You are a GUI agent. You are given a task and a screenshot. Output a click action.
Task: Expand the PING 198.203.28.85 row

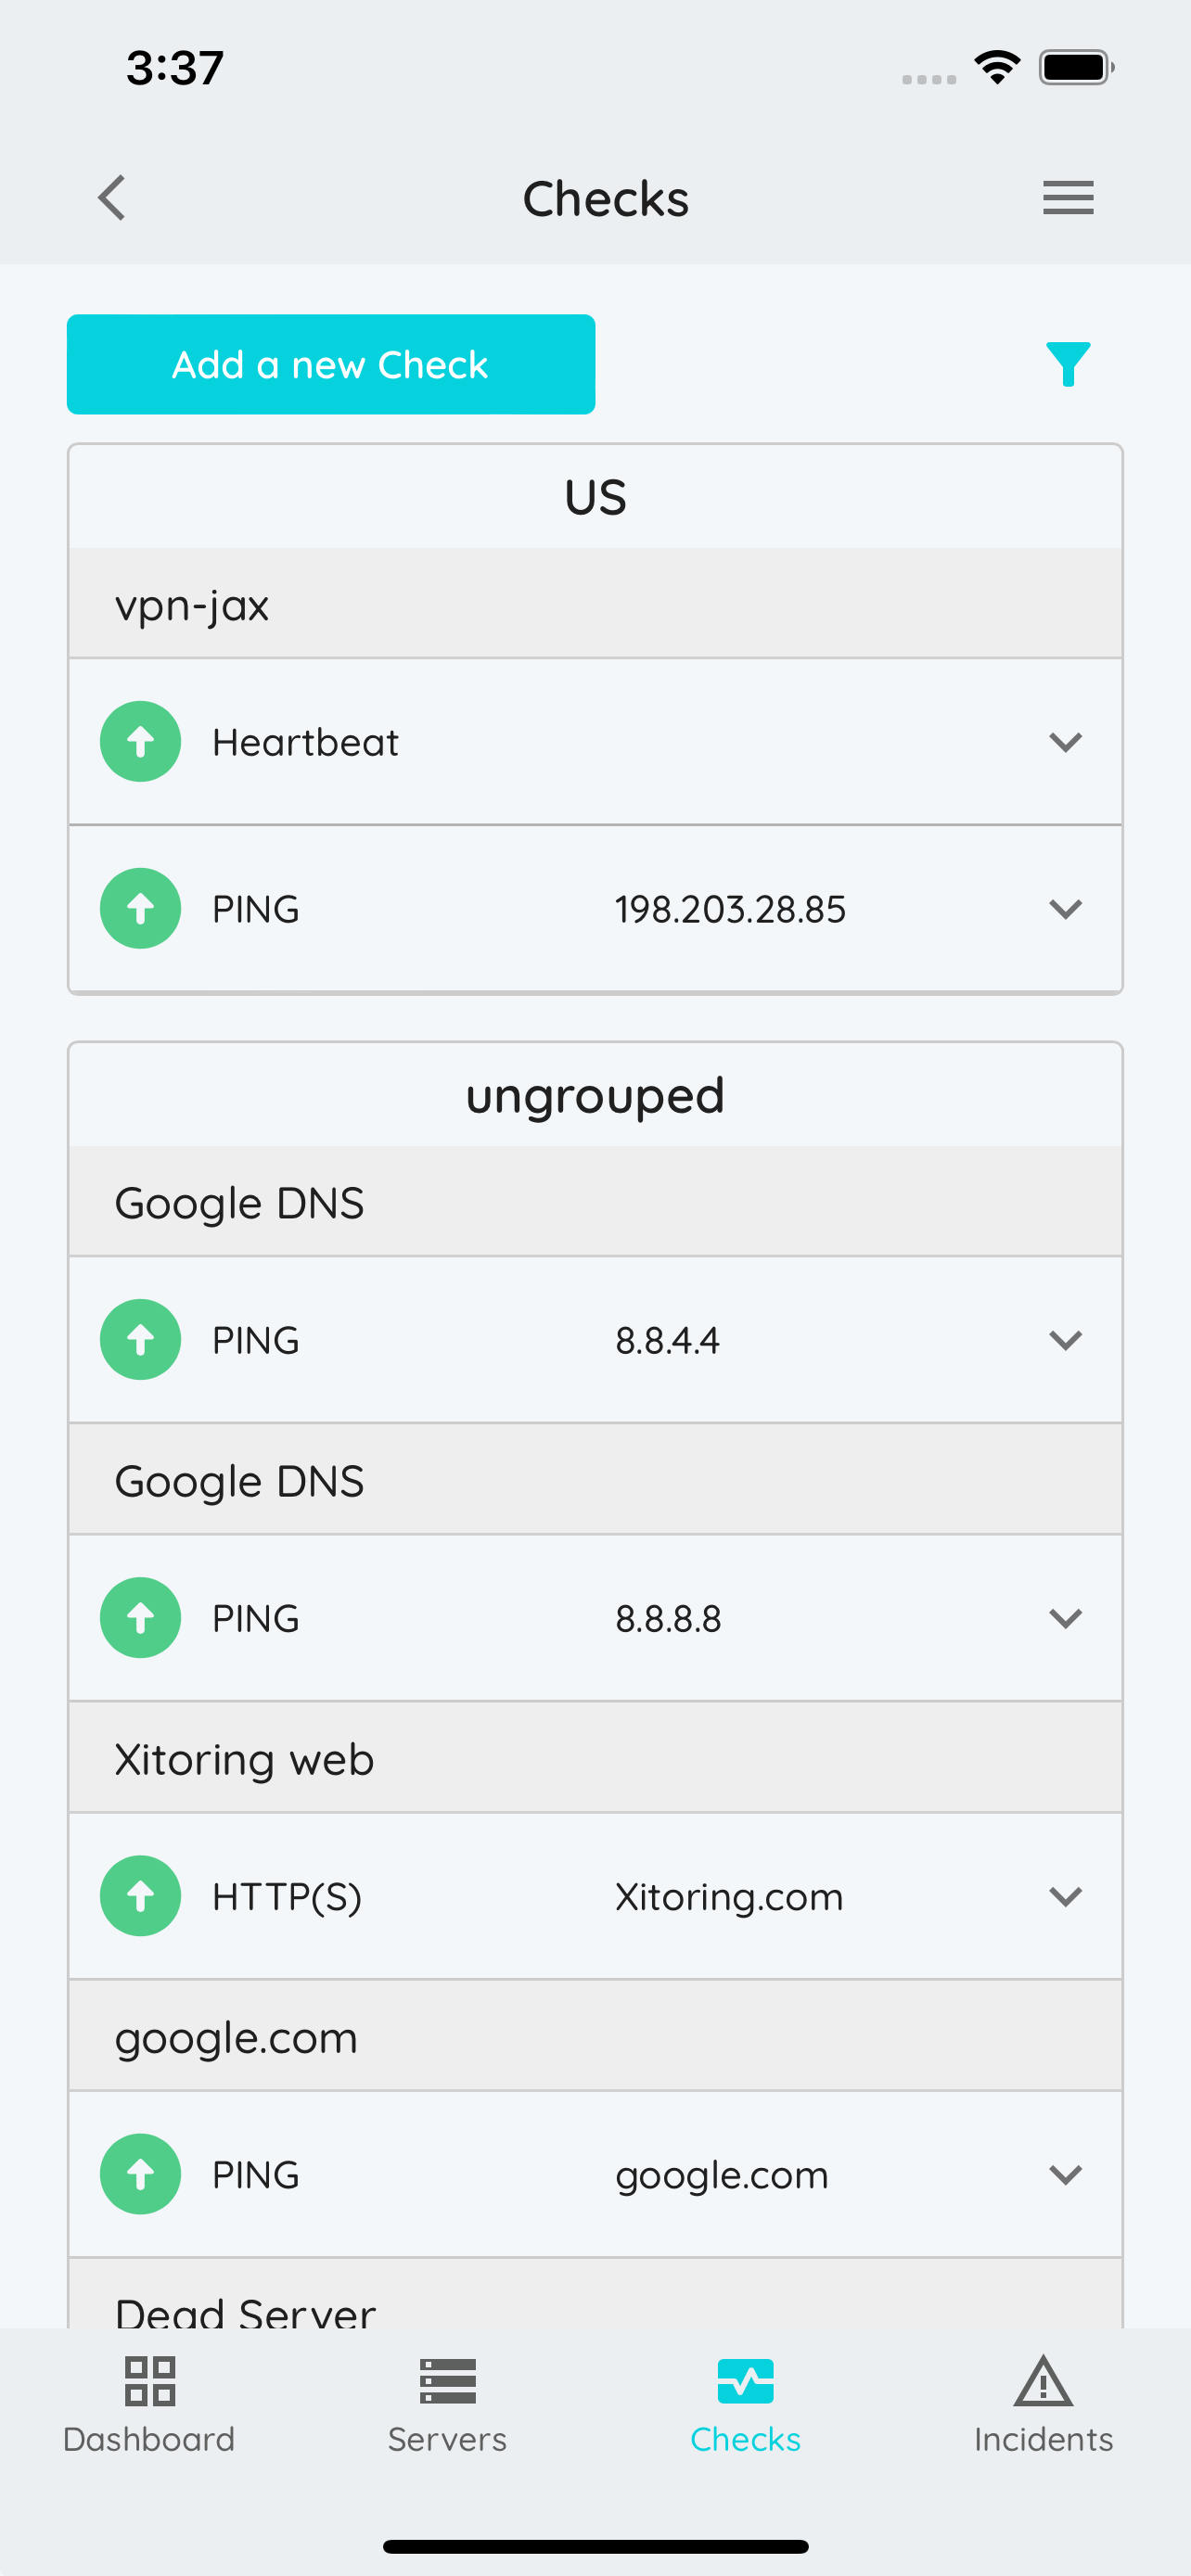click(1064, 908)
